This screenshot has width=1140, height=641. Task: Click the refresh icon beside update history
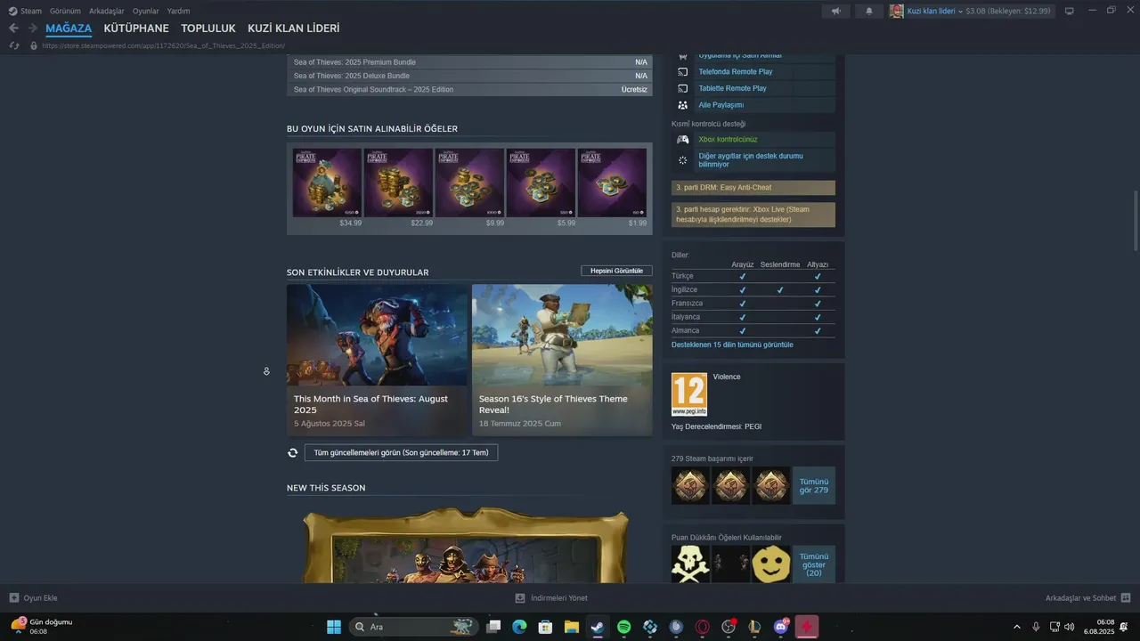[292, 452]
